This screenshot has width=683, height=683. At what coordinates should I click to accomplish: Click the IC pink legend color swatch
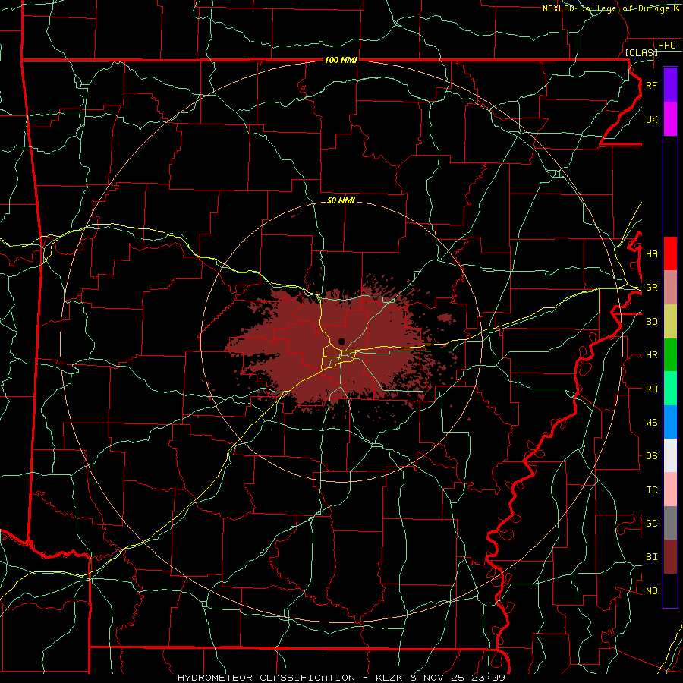(x=670, y=489)
